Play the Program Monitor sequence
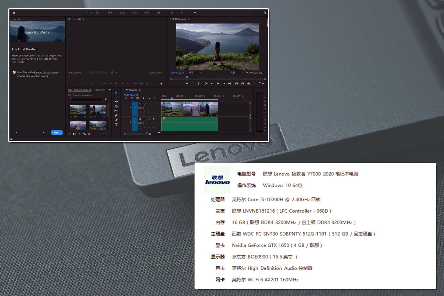The height and width of the screenshot is (296, 444). pos(218,83)
